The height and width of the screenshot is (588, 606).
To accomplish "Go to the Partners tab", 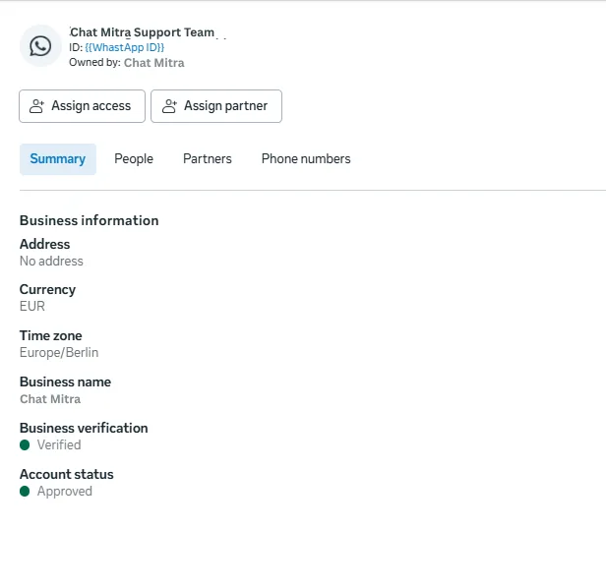I will click(x=208, y=159).
